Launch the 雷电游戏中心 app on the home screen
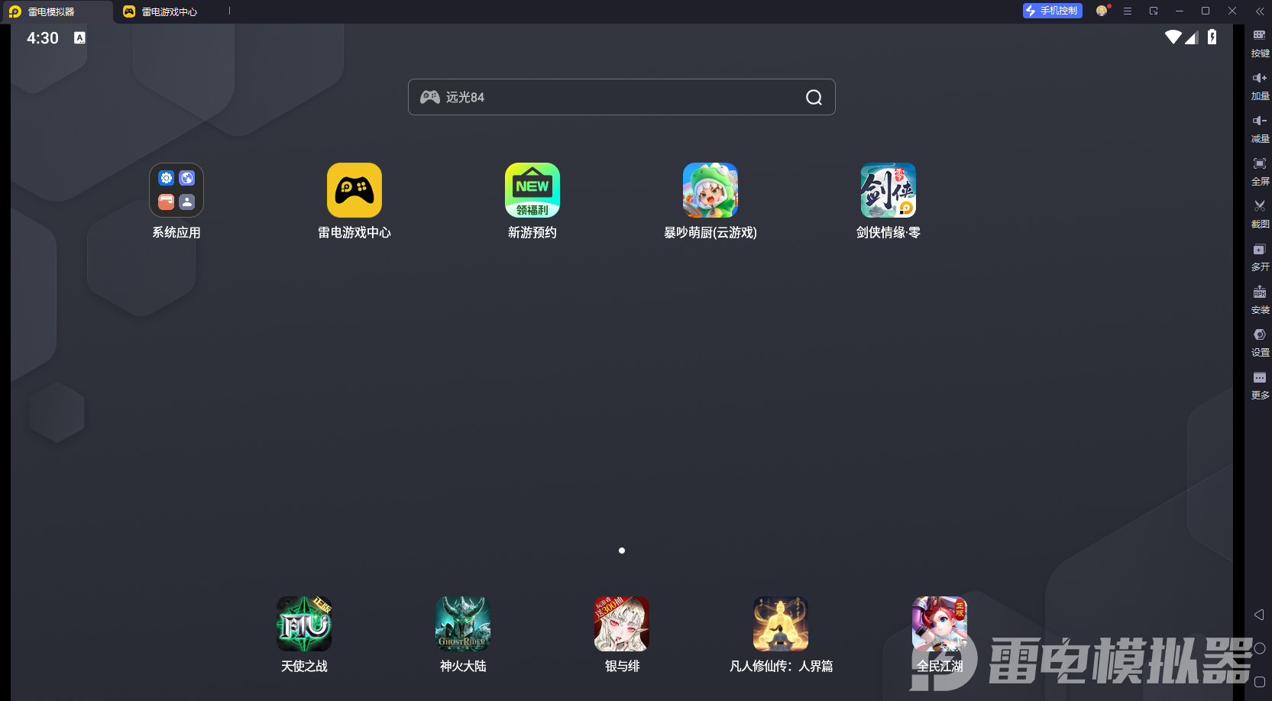Screen dimensions: 1272x701 click(x=354, y=190)
